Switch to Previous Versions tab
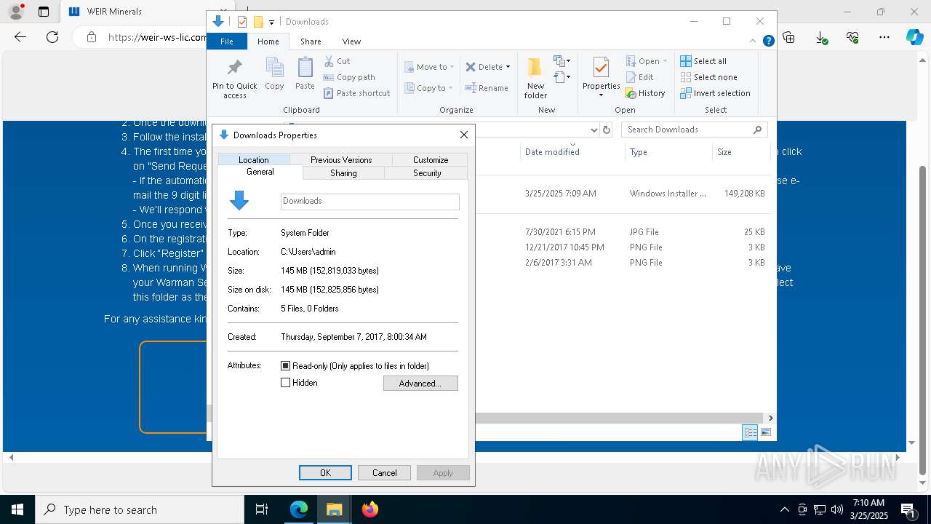Screen dimensions: 931x524 tap(341, 159)
